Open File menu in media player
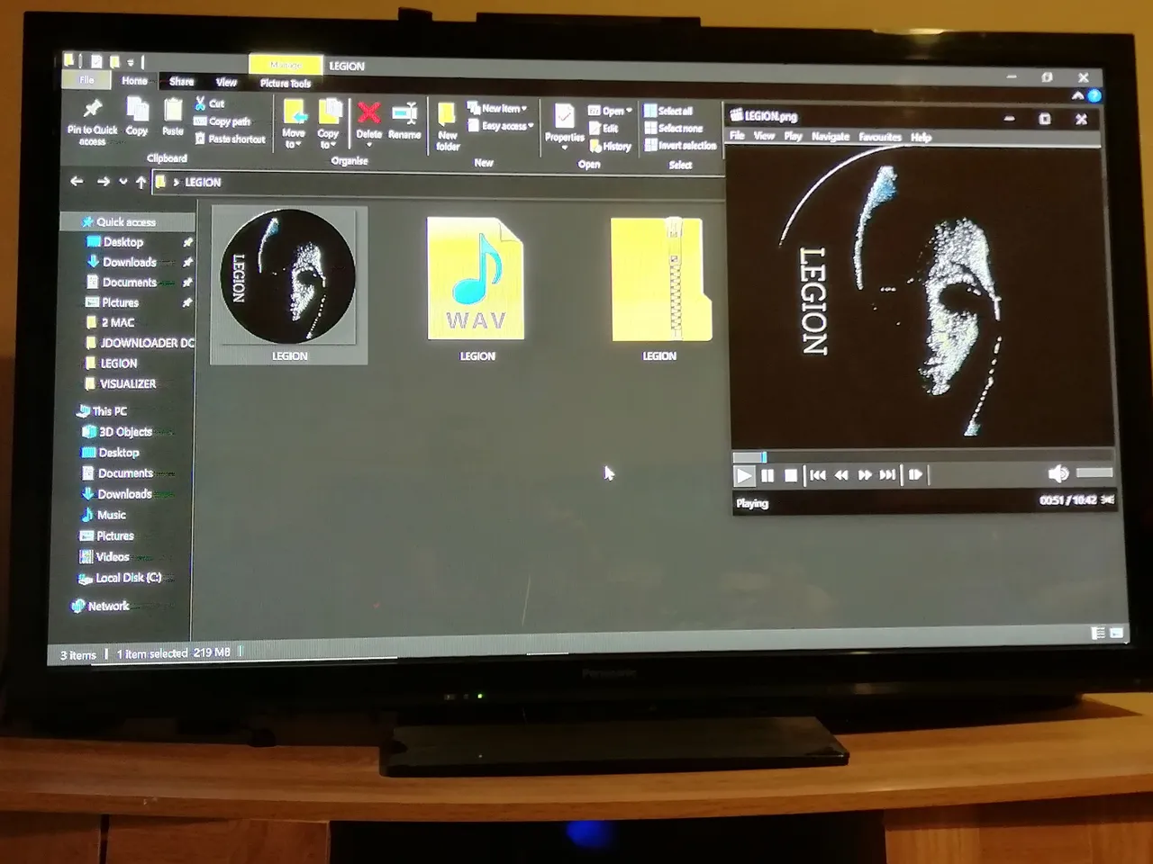1153x864 pixels. [737, 136]
